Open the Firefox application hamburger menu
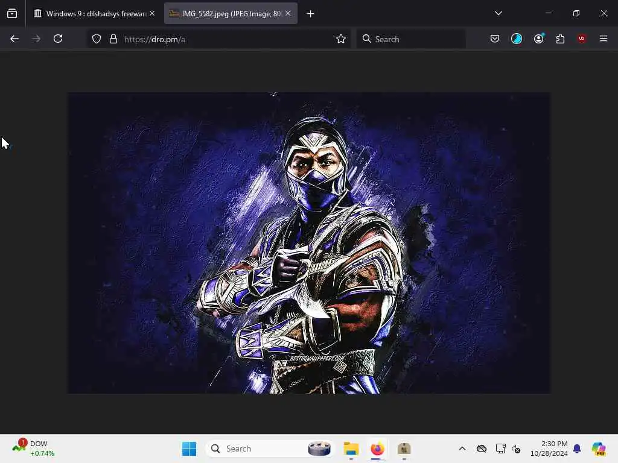618x463 pixels. click(604, 39)
